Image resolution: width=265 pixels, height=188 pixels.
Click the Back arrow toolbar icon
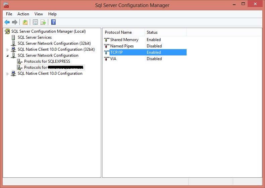[x=7, y=22]
